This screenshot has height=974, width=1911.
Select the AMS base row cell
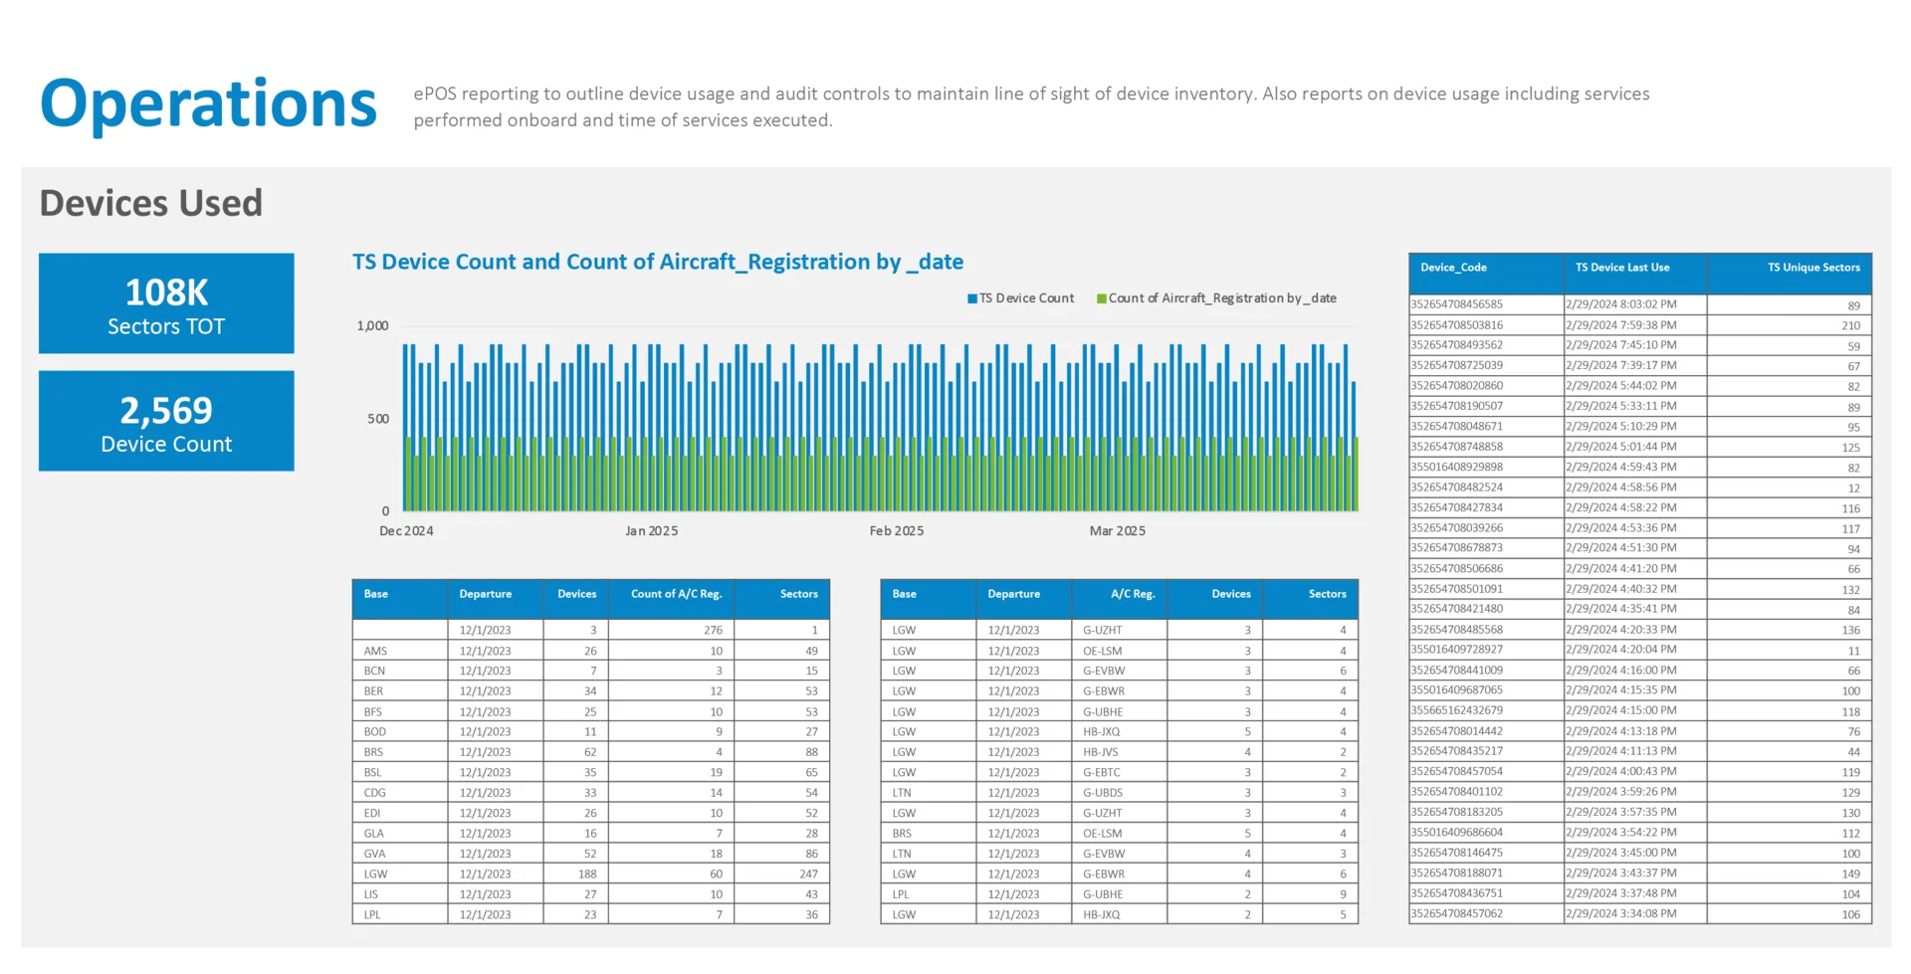pyautogui.click(x=376, y=651)
